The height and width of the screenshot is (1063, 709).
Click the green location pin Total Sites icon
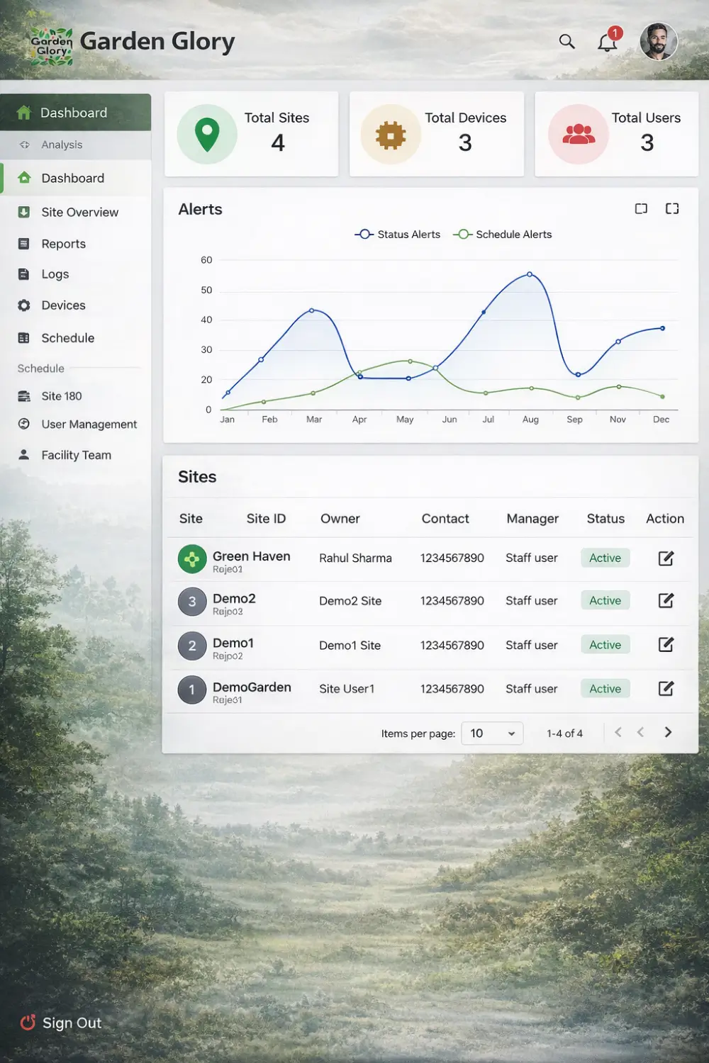207,134
